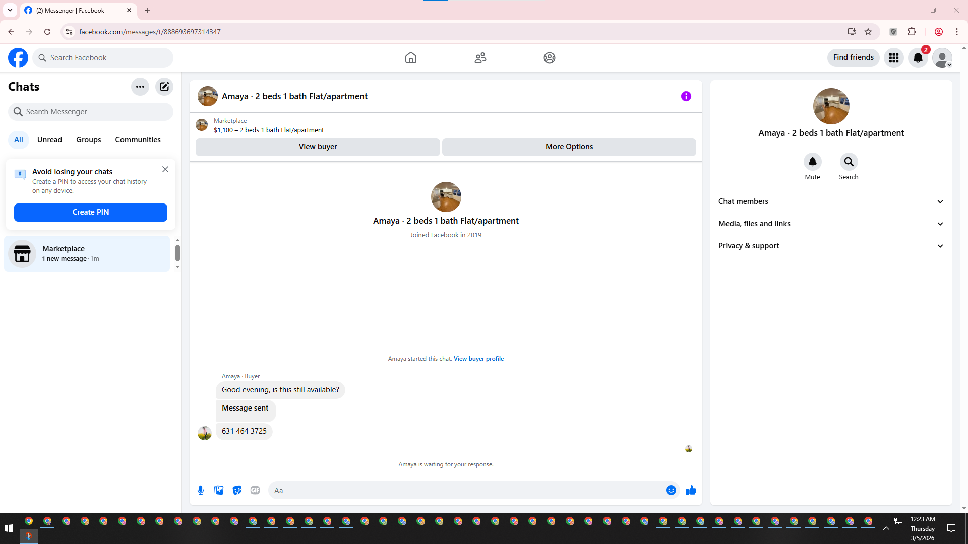968x544 pixels.
Task: Click the Create PIN button
Action: coord(91,213)
